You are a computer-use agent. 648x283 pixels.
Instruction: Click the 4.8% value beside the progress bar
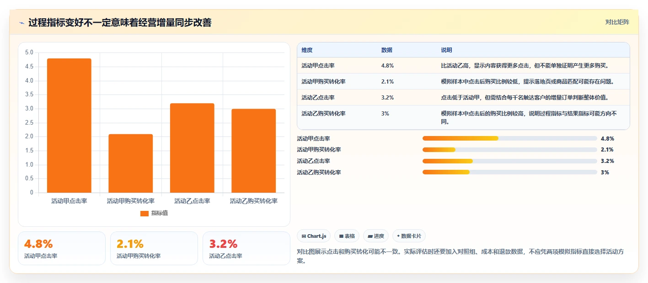(x=607, y=138)
